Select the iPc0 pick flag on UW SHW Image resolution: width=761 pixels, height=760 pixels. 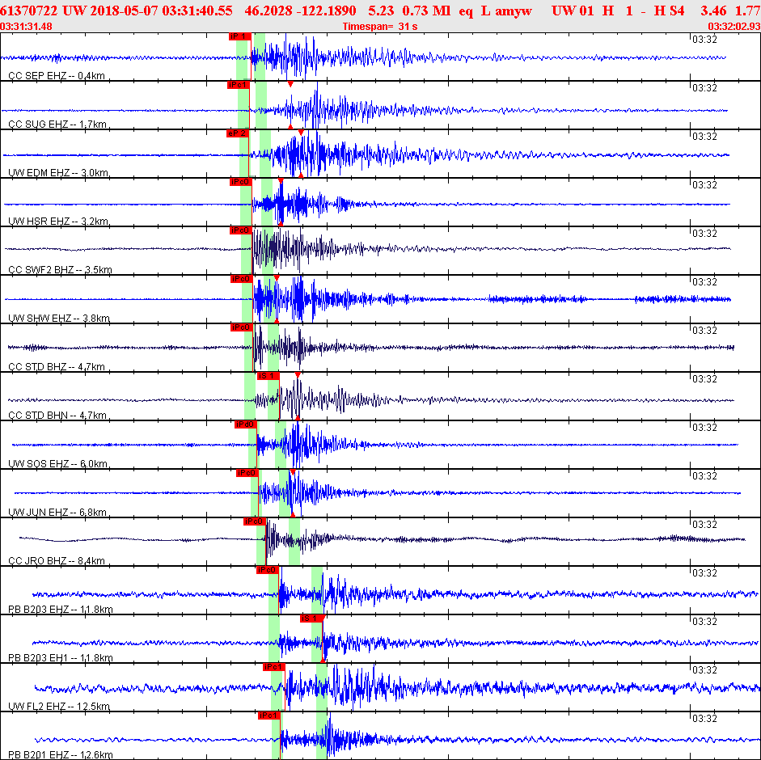click(x=241, y=279)
